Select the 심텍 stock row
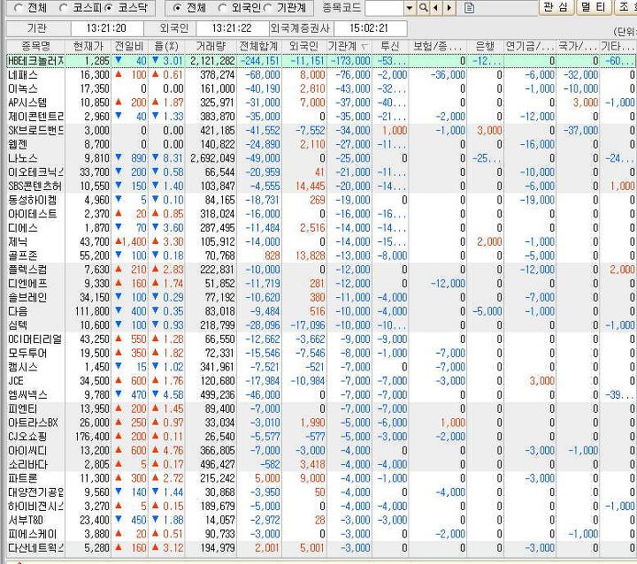This screenshot has height=564, width=637. 321,325
